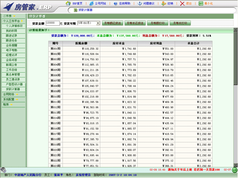
Task: Open the 在线帮助 question-mark icon
Action: click(116, 3)
